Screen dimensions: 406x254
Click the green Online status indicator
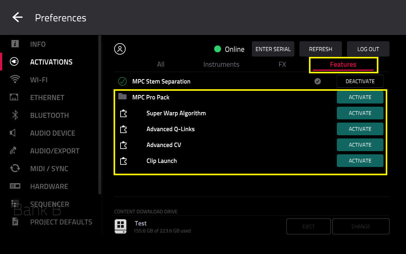[218, 49]
